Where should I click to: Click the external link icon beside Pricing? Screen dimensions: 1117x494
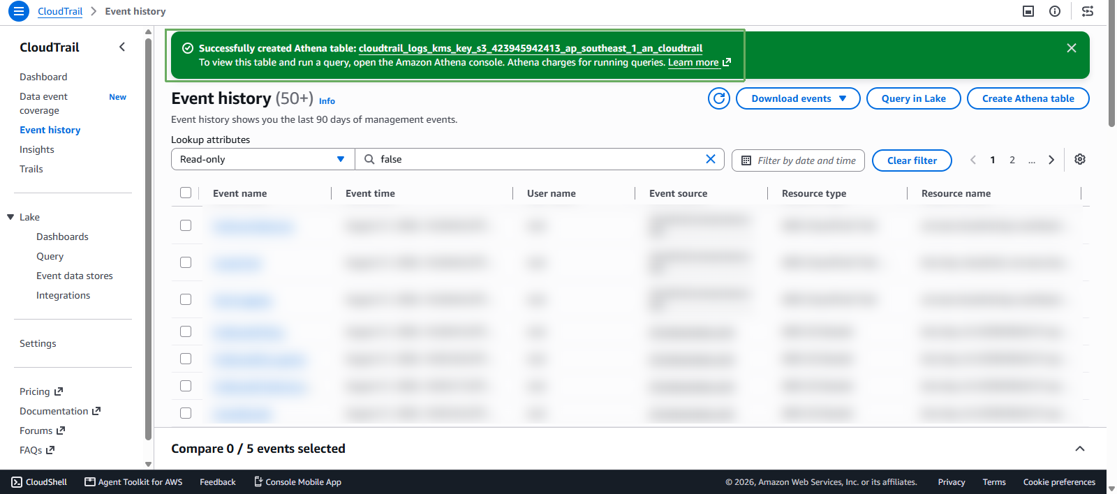[59, 391]
